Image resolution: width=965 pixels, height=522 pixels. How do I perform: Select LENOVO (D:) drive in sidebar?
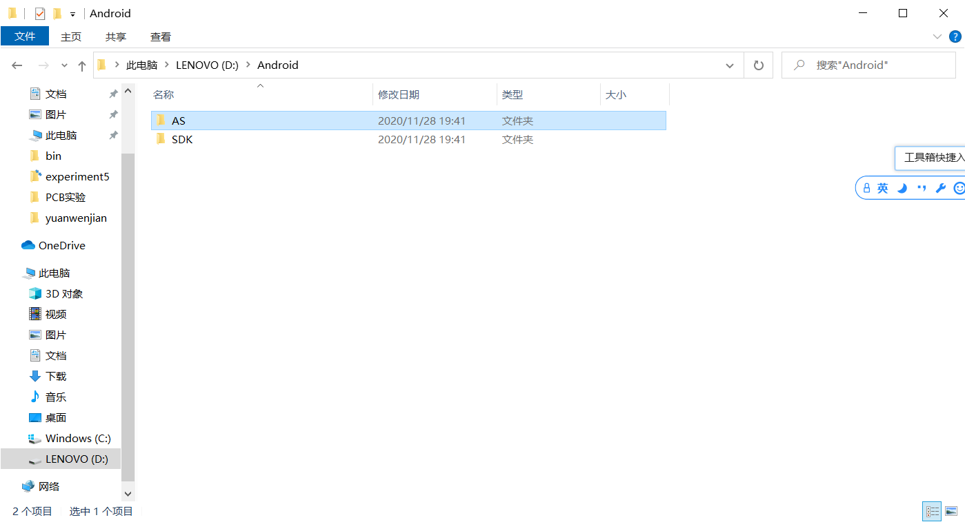[77, 459]
